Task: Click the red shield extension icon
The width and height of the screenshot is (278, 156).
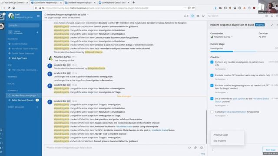Action: [x=254, y=8]
